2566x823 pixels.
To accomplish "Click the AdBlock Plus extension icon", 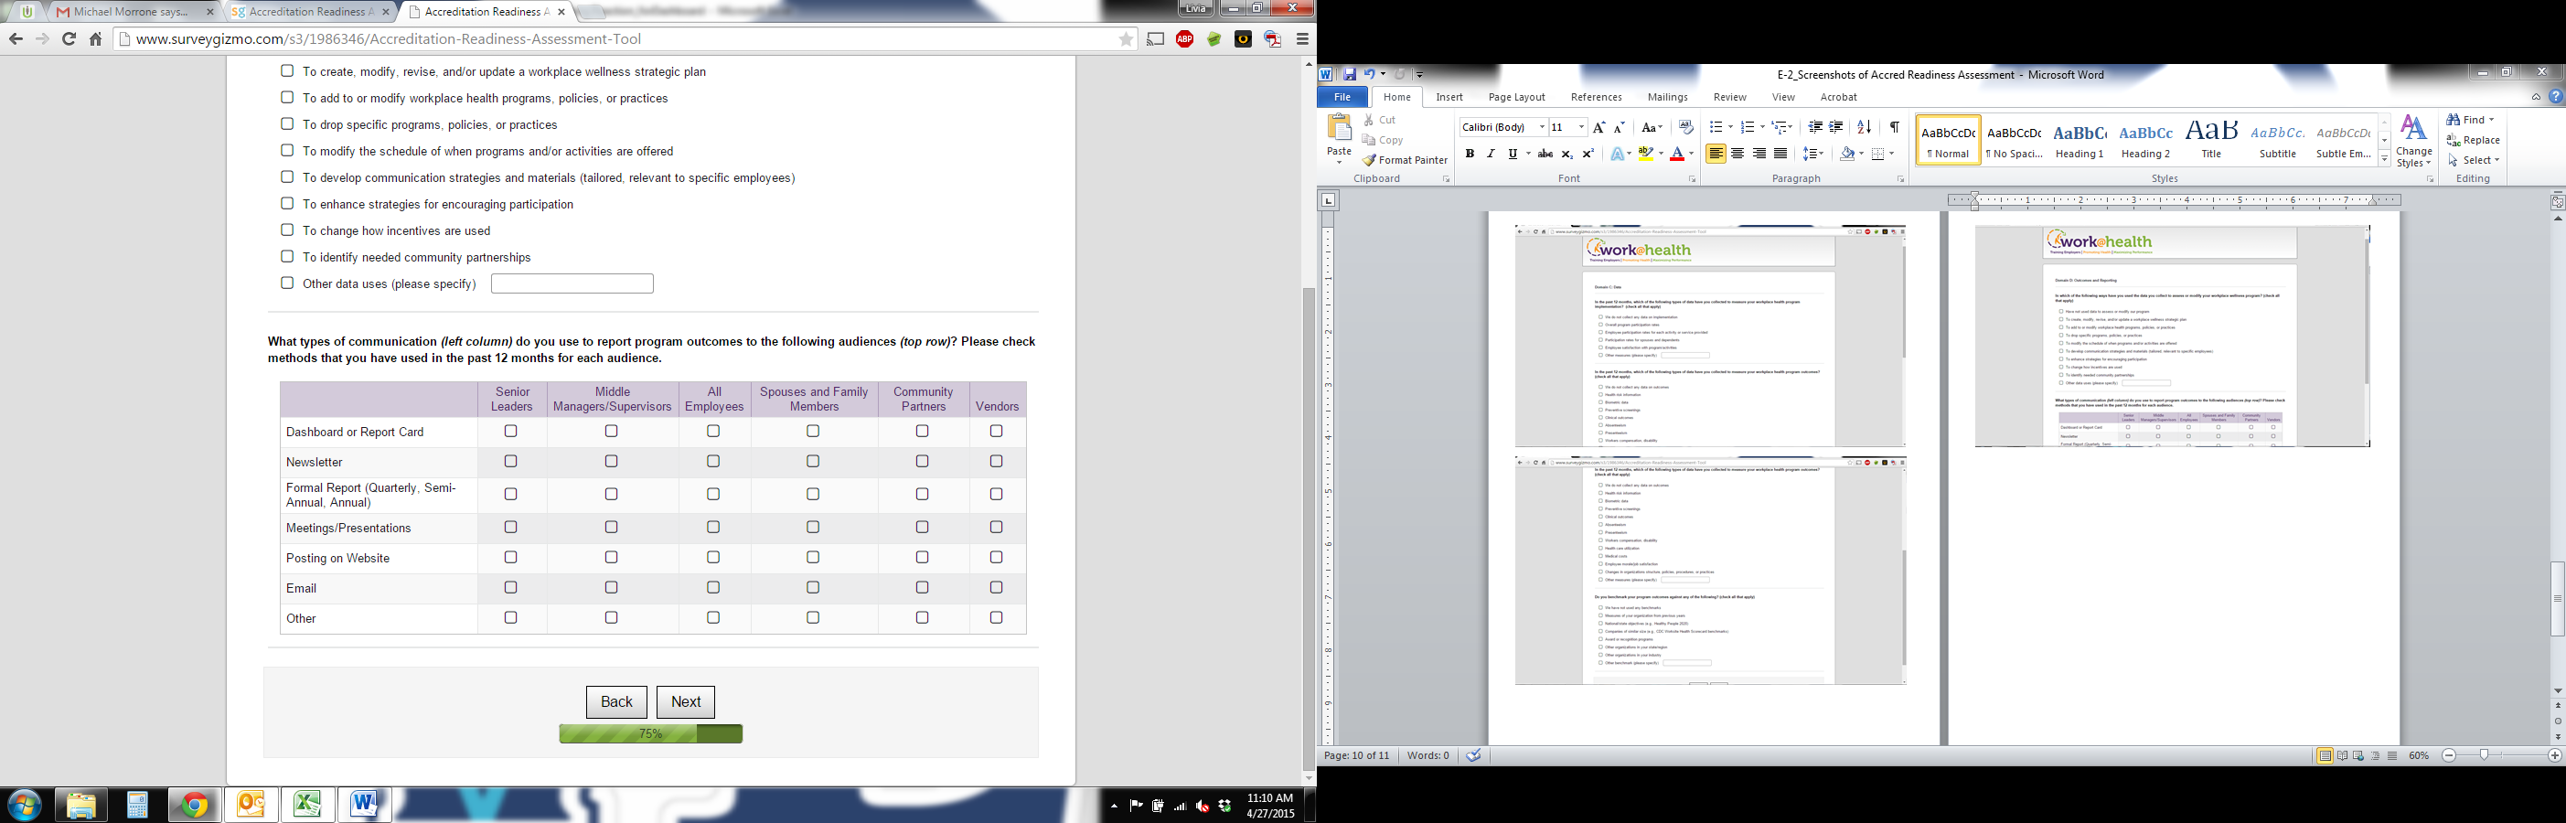I will tap(1184, 38).
